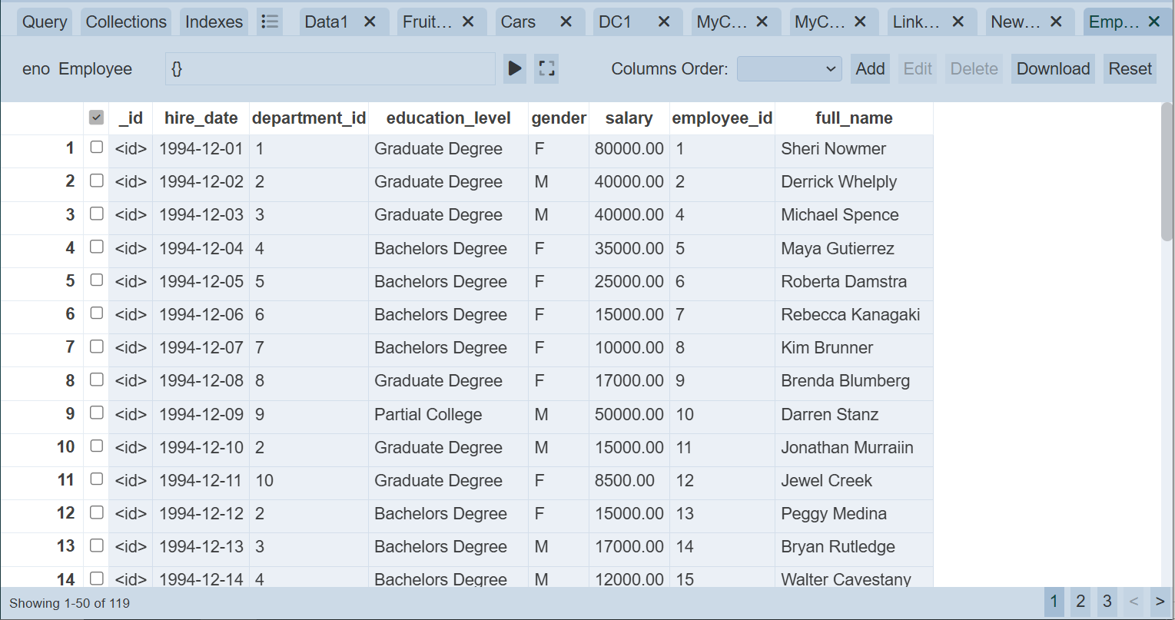The image size is (1175, 620).
Task: Toggle the select-all header checkbox
Action: click(x=96, y=118)
